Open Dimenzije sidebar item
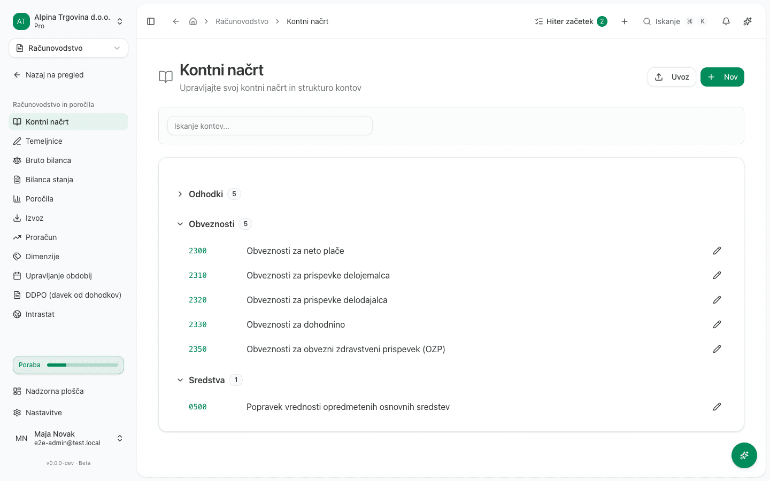Viewport: 770px width, 481px height. [68, 257]
